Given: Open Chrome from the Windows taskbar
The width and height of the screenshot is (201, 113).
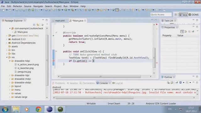Looking at the screenshot, I should [38, 109].
